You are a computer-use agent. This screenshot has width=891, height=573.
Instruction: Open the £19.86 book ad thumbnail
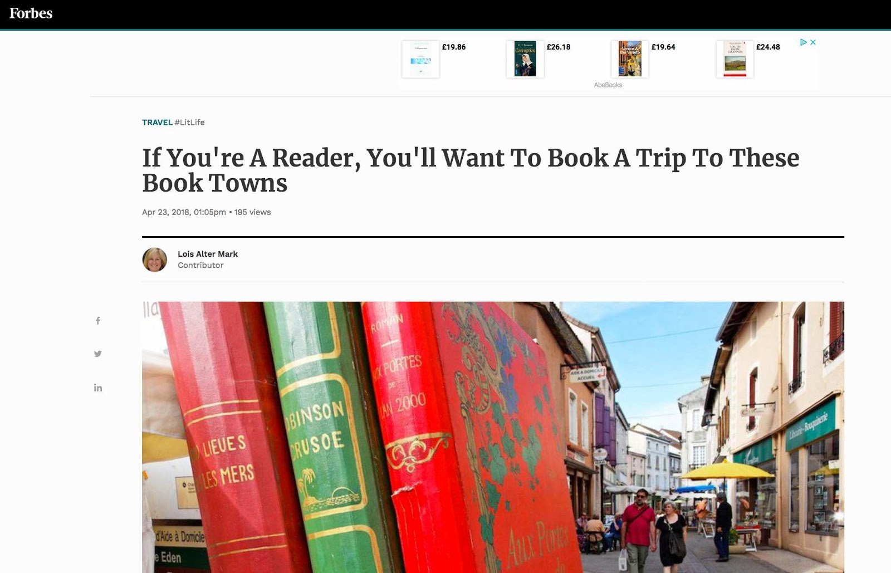pyautogui.click(x=420, y=59)
